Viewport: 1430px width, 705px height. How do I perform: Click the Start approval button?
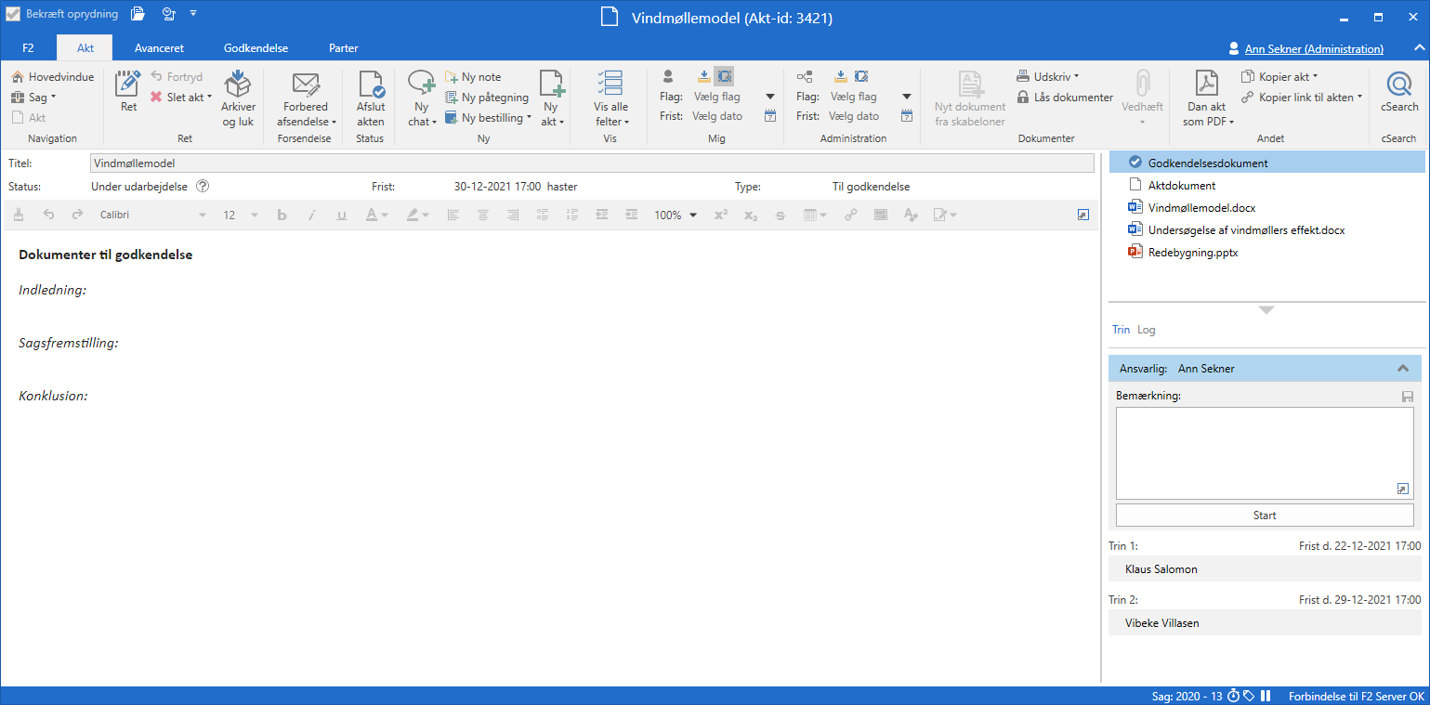click(x=1265, y=516)
